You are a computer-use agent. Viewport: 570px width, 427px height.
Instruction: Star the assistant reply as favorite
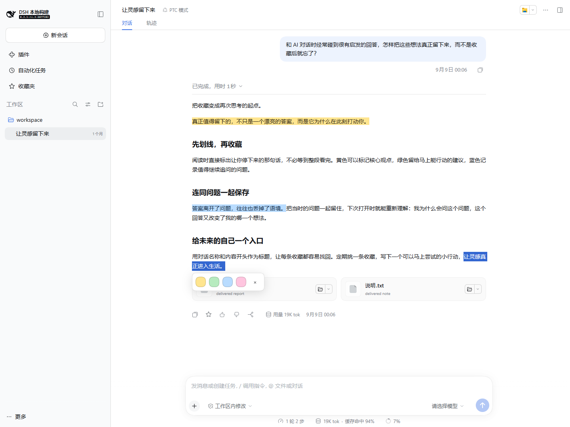coord(209,315)
